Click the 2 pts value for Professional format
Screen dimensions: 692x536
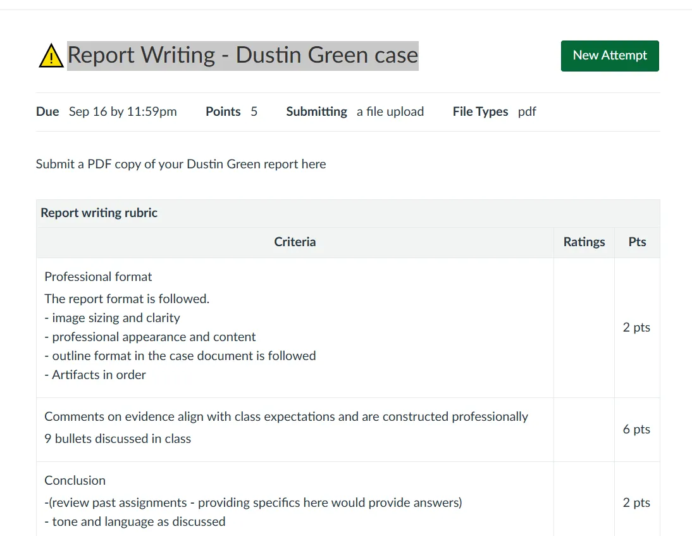(636, 328)
